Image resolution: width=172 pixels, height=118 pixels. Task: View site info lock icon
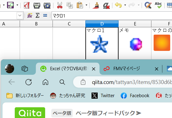[x=83, y=82]
